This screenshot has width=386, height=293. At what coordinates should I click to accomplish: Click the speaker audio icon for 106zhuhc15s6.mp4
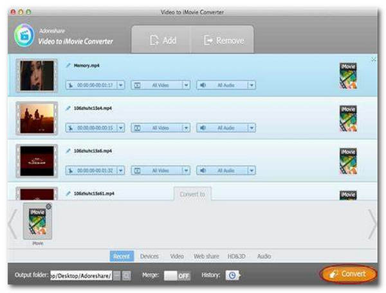pyautogui.click(x=203, y=170)
